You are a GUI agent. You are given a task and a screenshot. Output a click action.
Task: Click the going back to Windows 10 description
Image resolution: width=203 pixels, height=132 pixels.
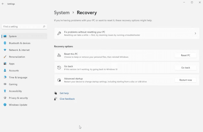pyautogui.click(x=91, y=69)
